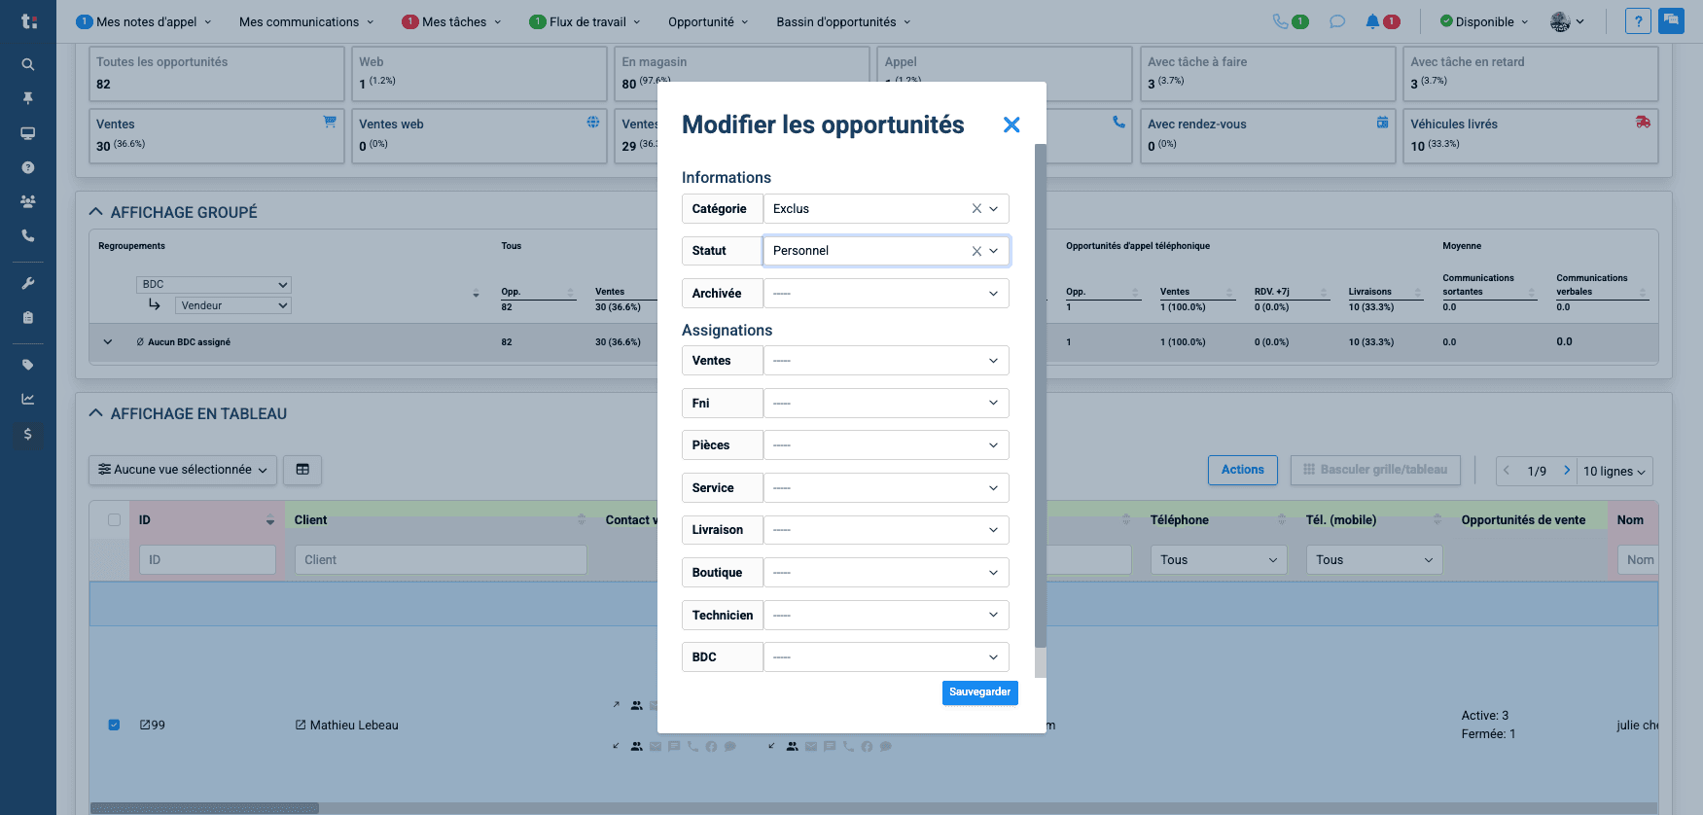Clear the Catégorie Exclus selection
Screen dimensions: 1703x815
tap(976, 209)
